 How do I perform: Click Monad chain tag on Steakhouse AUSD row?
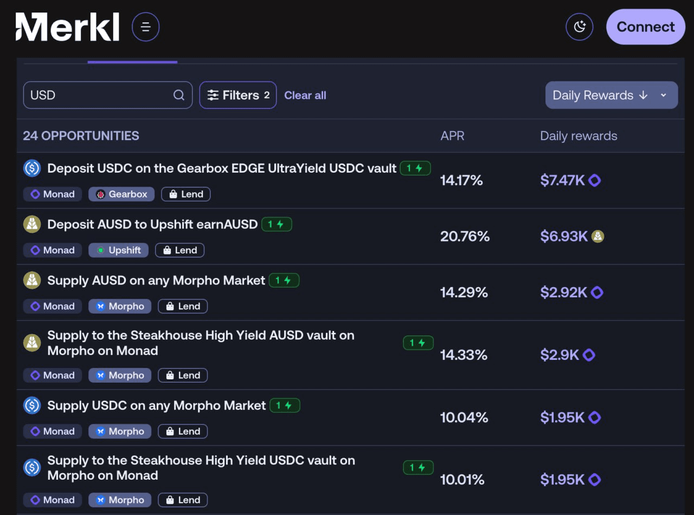pyautogui.click(x=53, y=376)
